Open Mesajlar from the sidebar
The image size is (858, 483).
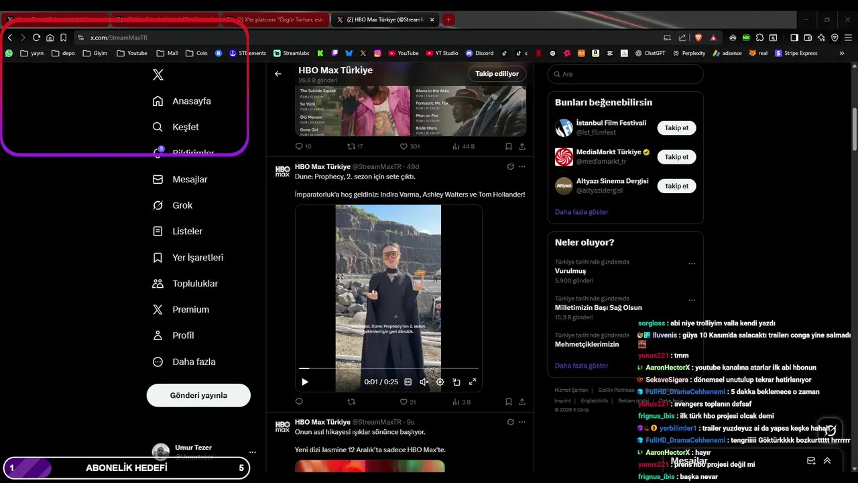coord(180,179)
